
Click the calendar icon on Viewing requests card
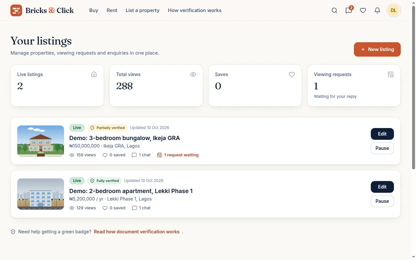point(391,74)
